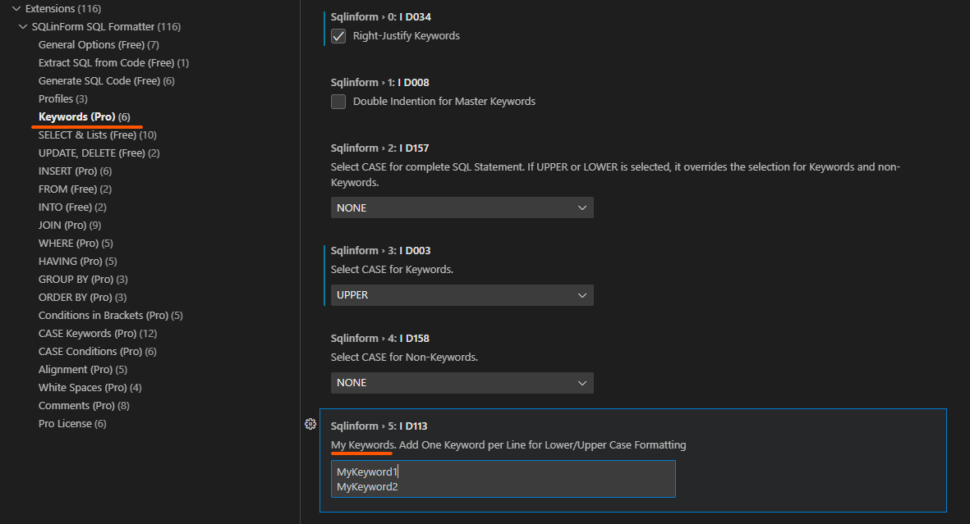The image size is (970, 524).
Task: Open the CASE for Non-Keywords dropdown
Action: 462,383
